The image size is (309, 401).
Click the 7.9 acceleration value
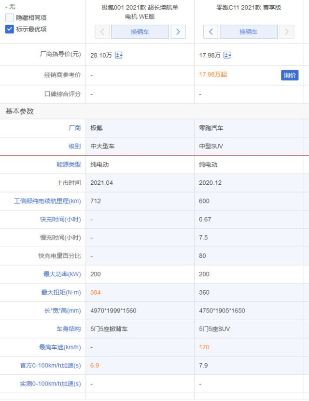click(x=203, y=366)
